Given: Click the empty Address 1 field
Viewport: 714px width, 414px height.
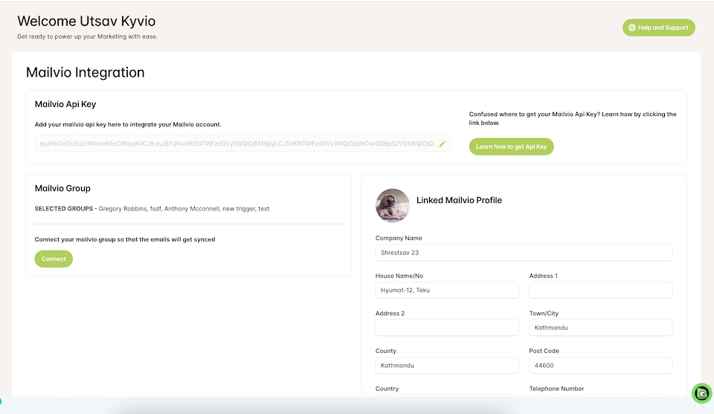Looking at the screenshot, I should pos(600,291).
